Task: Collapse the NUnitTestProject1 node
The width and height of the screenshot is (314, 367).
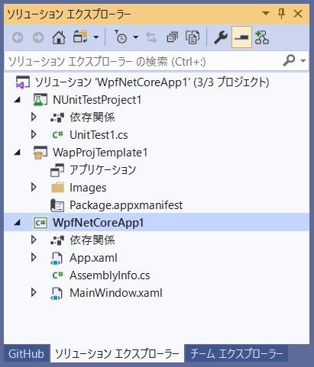Action: click(18, 100)
